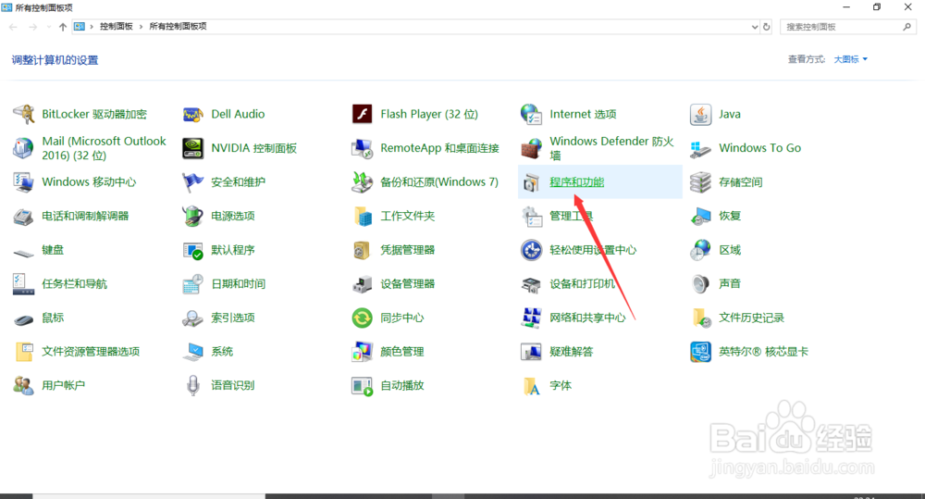Image resolution: width=925 pixels, height=499 pixels.
Task: Open the 自动播放 icon
Action: (363, 386)
